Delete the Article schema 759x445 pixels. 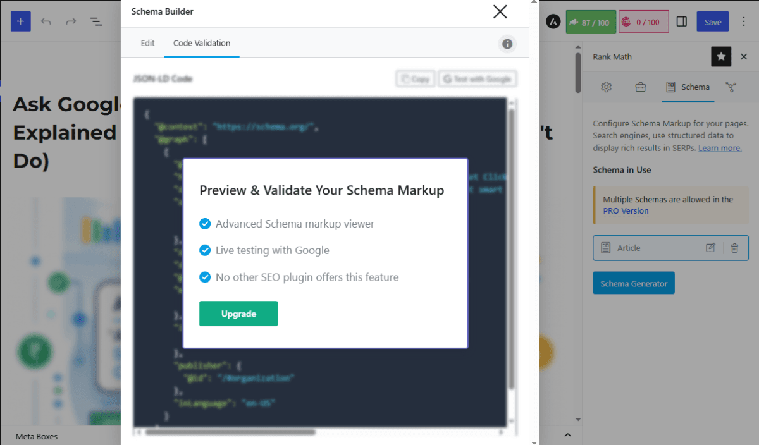pyautogui.click(x=734, y=248)
